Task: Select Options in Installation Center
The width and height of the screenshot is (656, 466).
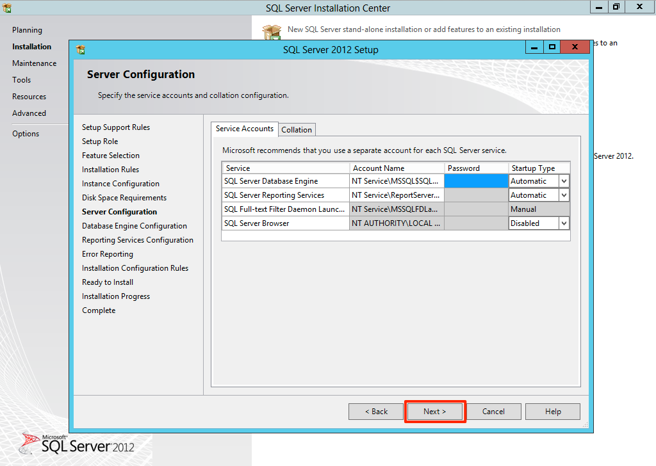Action: [x=26, y=134]
